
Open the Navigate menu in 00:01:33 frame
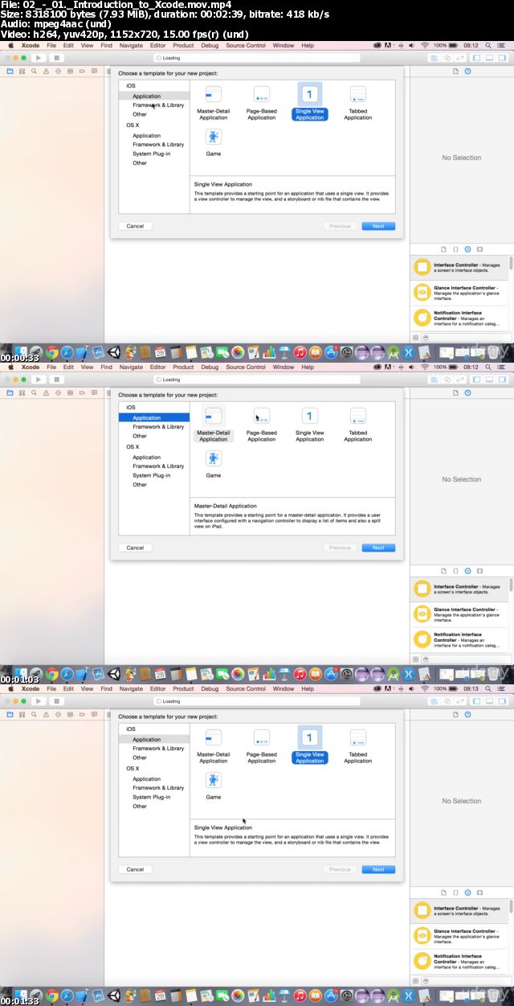[131, 689]
